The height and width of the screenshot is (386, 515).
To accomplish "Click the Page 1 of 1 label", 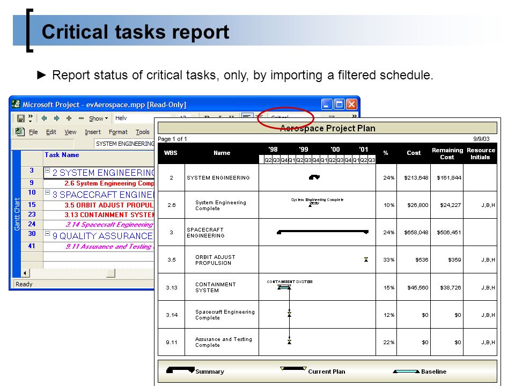I will tap(172, 139).
